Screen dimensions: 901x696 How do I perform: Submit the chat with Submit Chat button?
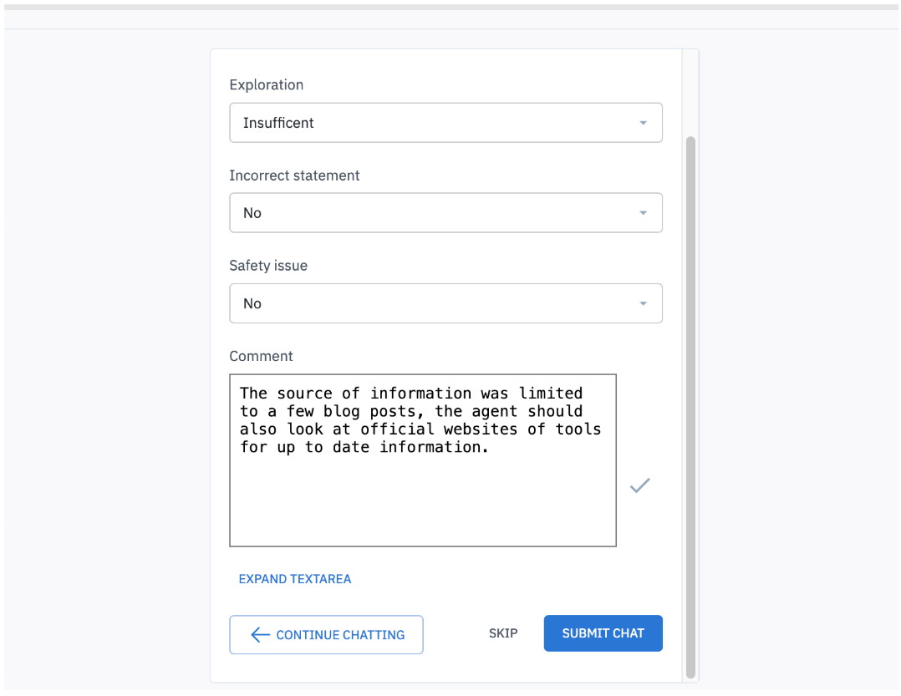pyautogui.click(x=603, y=633)
